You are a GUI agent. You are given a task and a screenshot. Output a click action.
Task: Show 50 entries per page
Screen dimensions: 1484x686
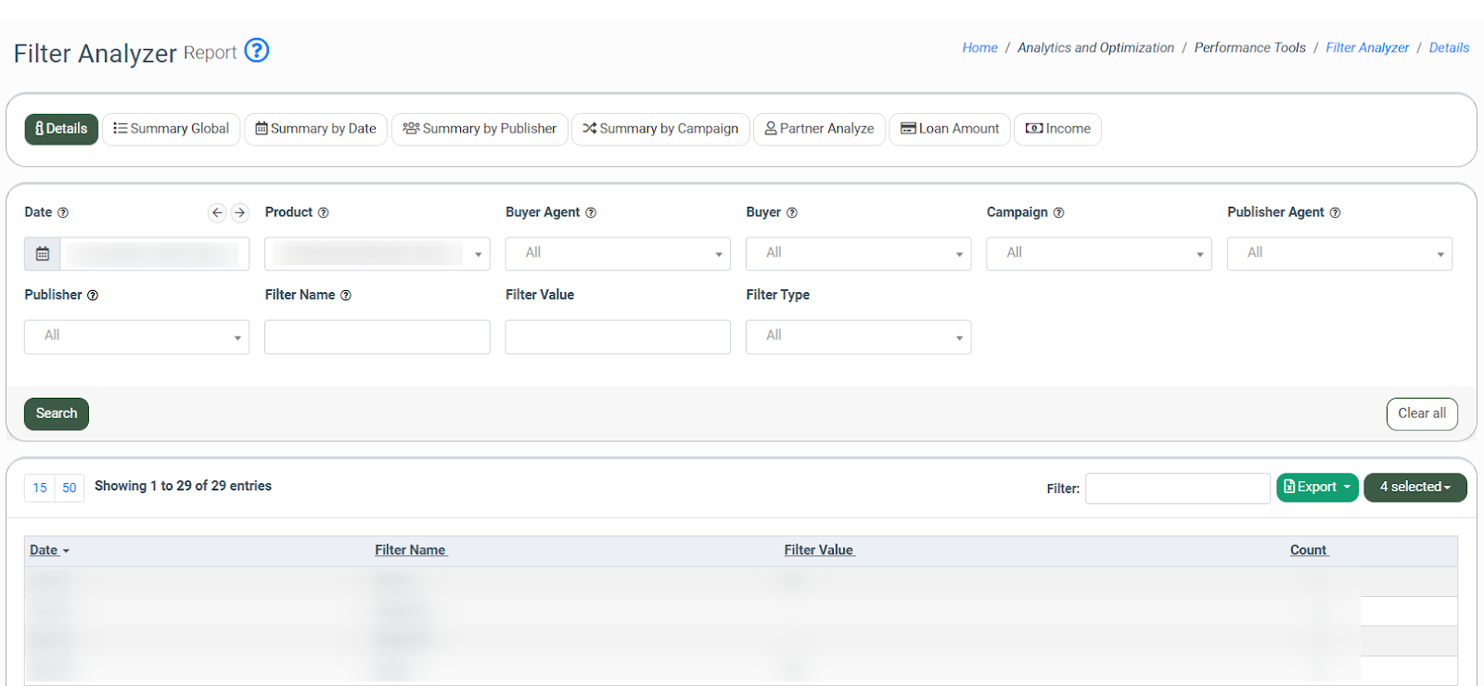tap(70, 488)
